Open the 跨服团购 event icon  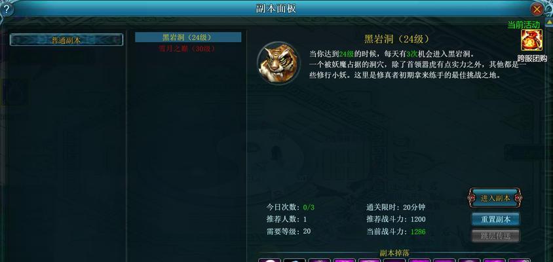pyautogui.click(x=532, y=40)
